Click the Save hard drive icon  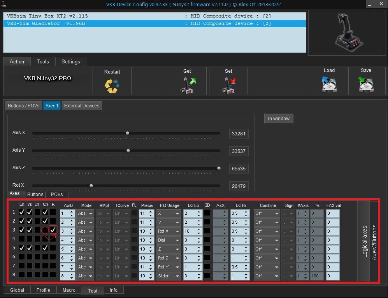366,84
